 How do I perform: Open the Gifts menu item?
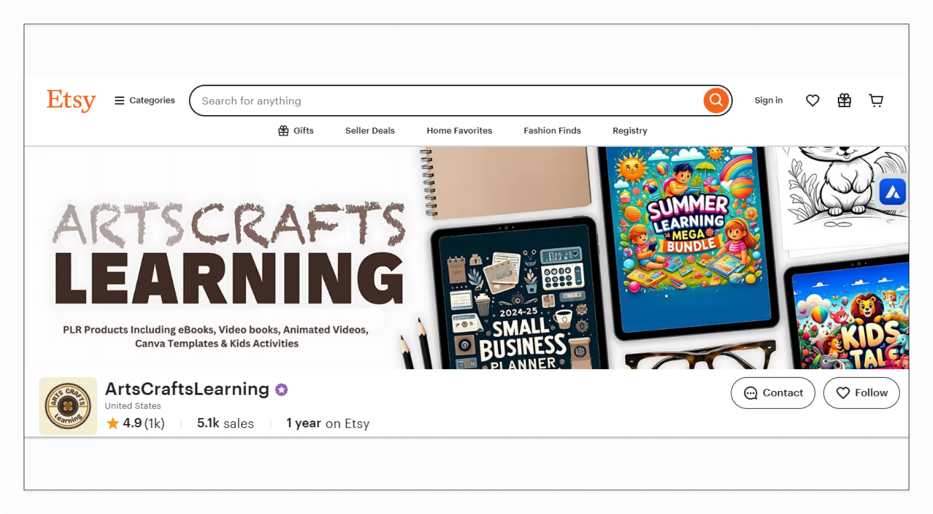(296, 130)
